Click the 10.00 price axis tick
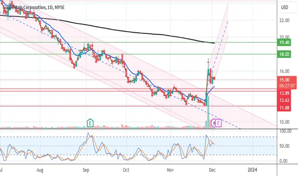 point(284,122)
